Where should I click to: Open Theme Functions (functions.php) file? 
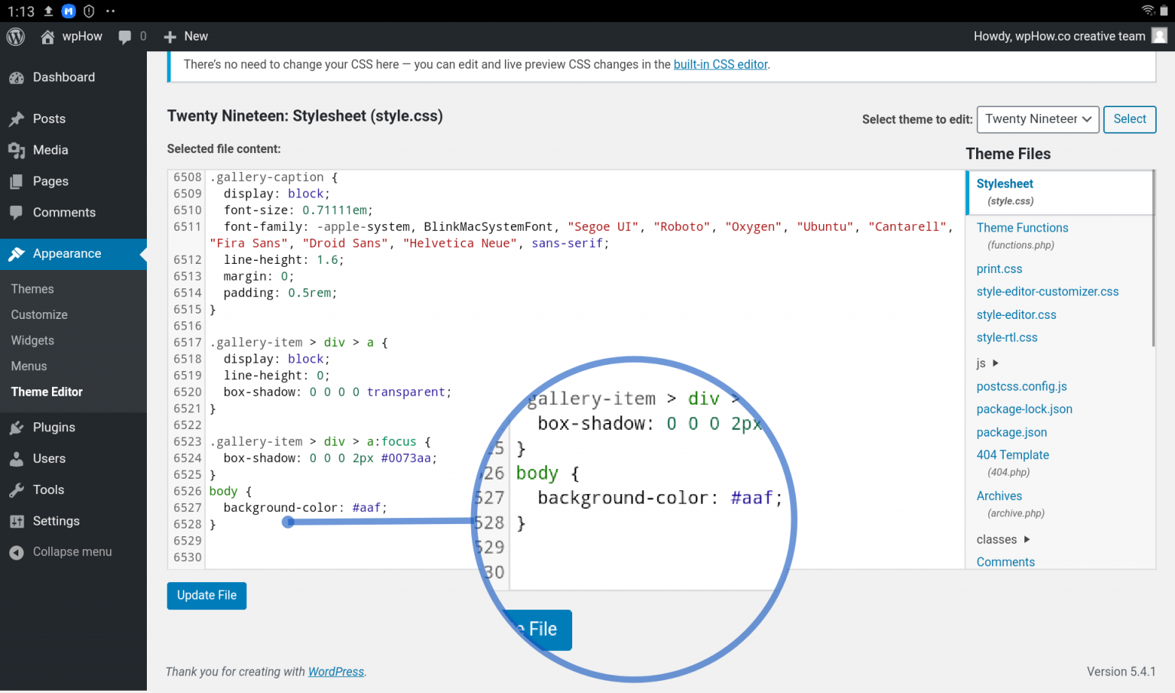click(1022, 228)
